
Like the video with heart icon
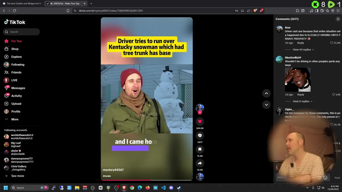coord(200,122)
